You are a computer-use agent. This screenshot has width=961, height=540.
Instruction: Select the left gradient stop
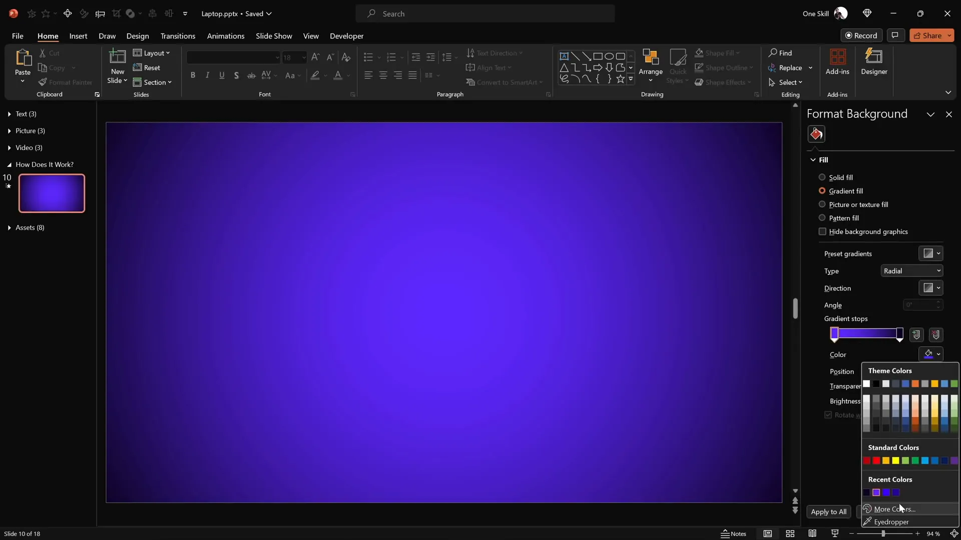(834, 334)
